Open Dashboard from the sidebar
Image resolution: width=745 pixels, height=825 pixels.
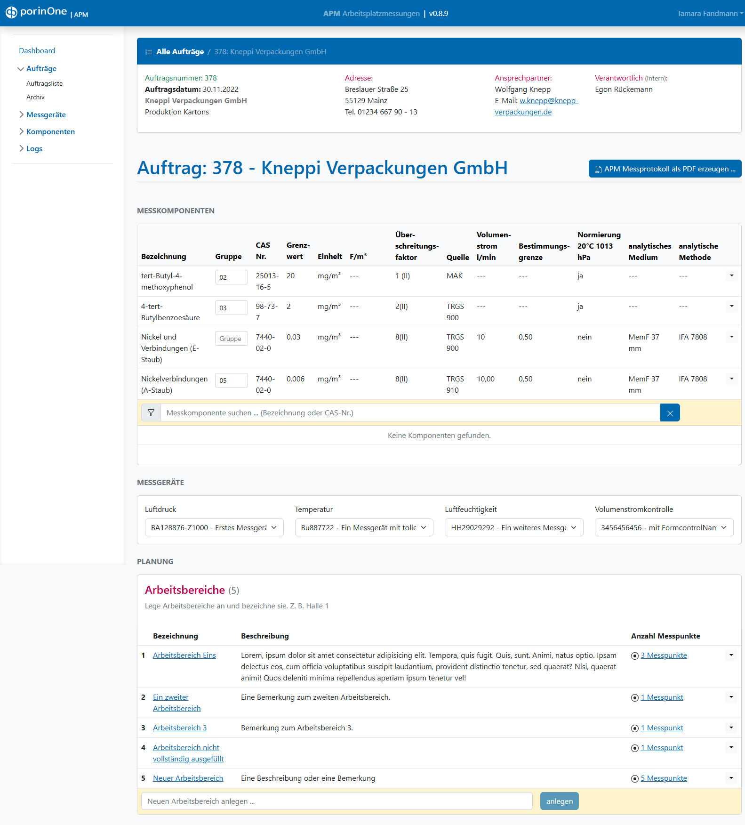(37, 51)
